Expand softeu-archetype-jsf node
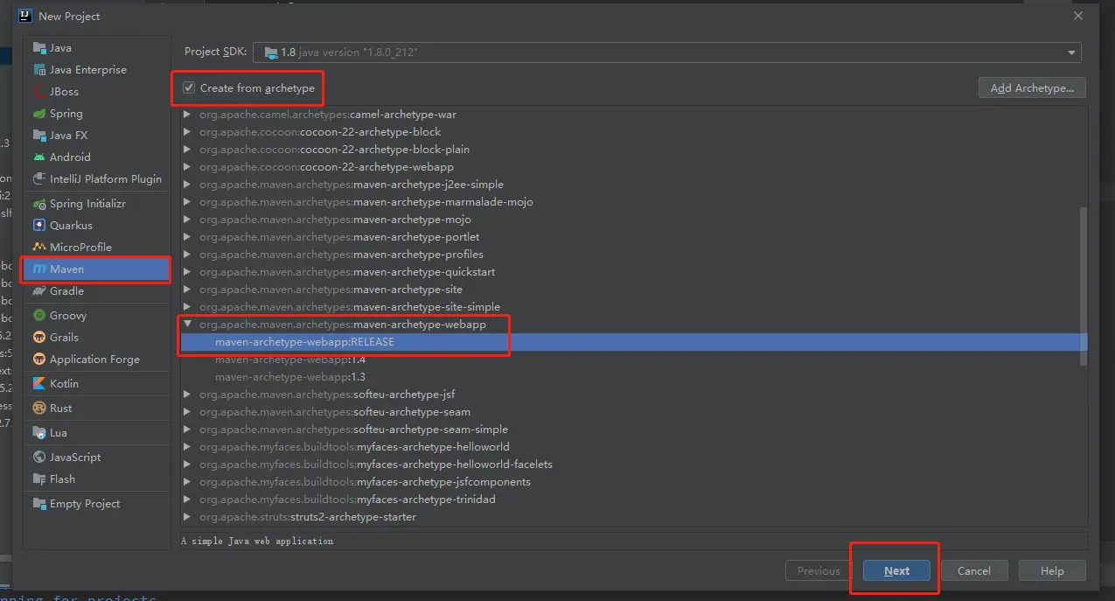The height and width of the screenshot is (601, 1115). 186,395
